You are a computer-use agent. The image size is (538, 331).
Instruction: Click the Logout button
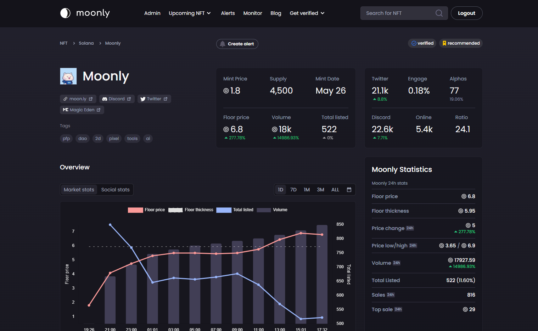[466, 13]
